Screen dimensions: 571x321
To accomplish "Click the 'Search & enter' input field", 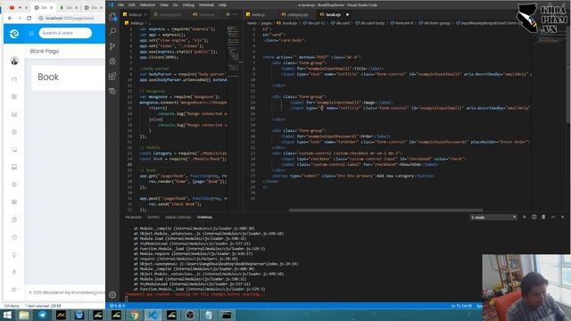I will (65, 33).
